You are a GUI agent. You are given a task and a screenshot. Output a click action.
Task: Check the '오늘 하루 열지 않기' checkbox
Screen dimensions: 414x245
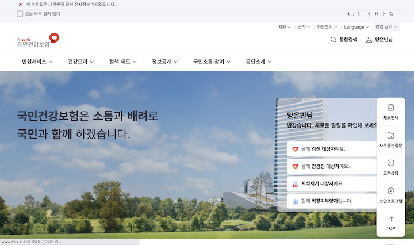tap(20, 14)
